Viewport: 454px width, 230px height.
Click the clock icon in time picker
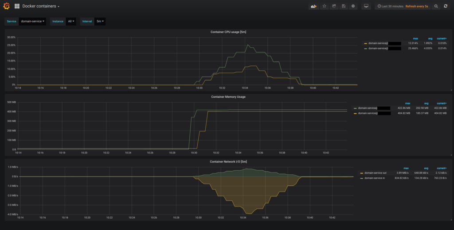coord(380,6)
